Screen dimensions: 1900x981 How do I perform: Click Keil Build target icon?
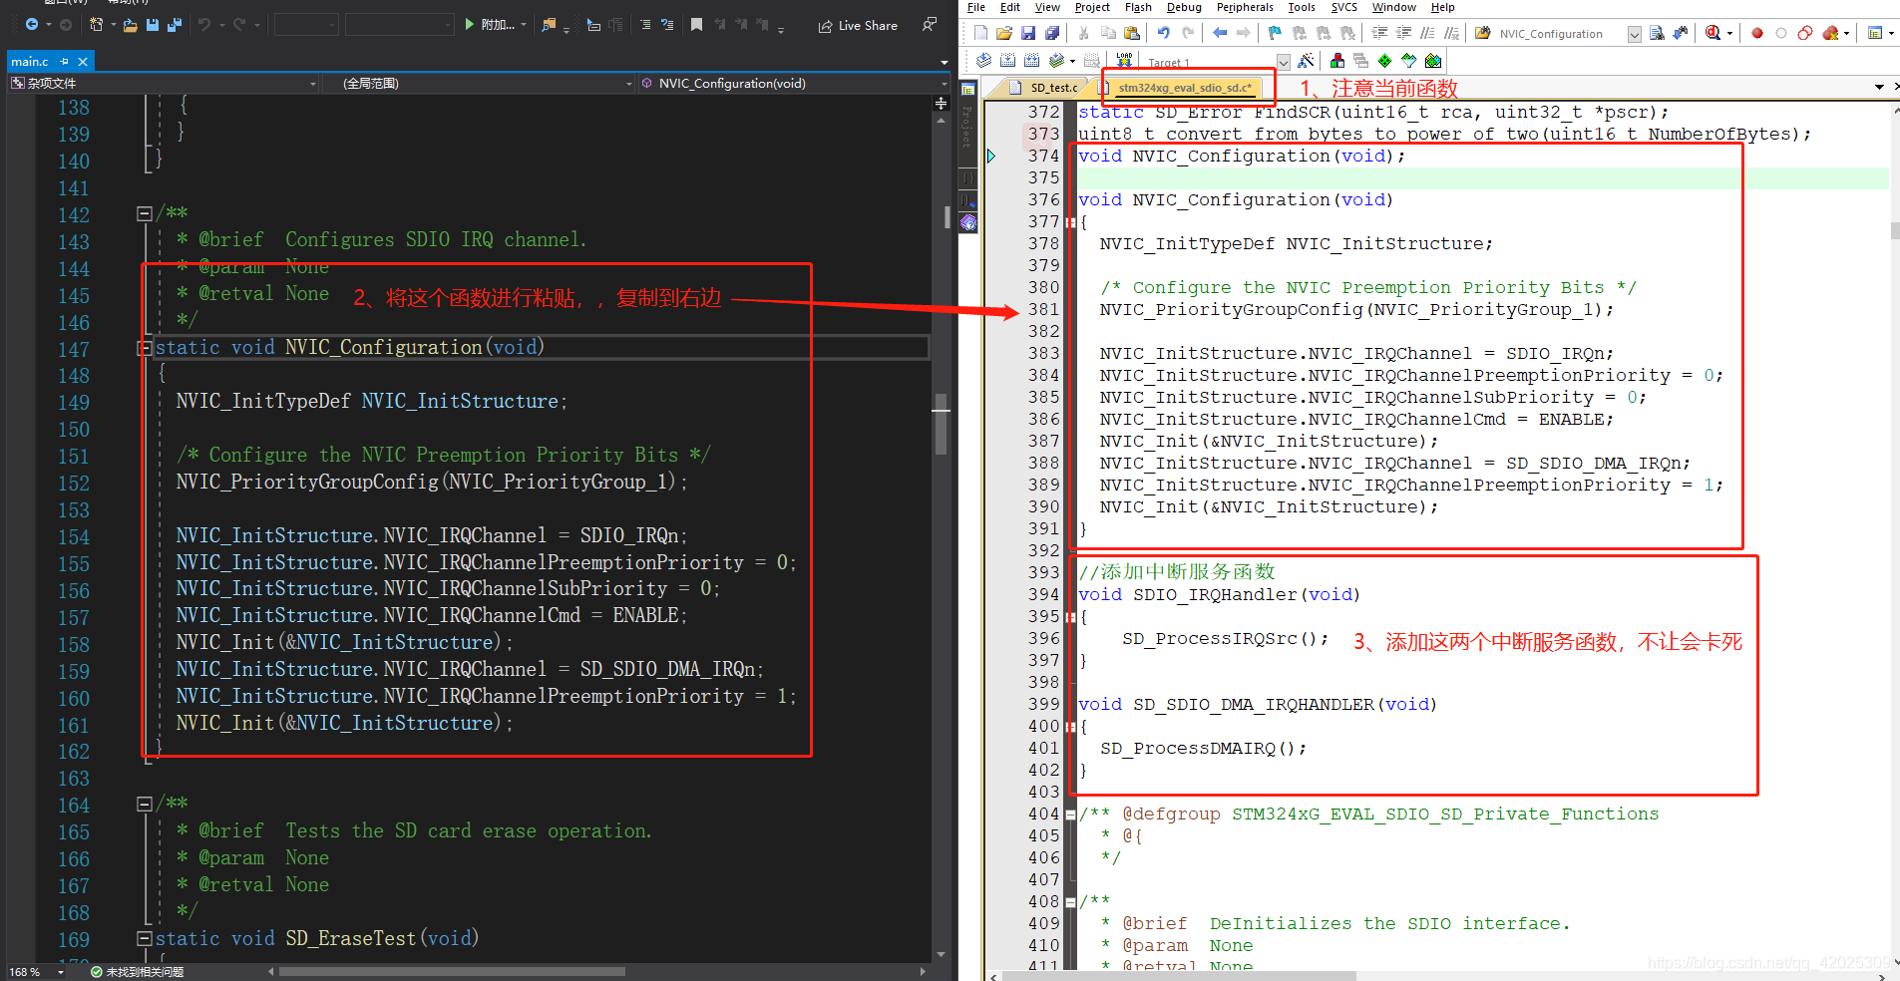pyautogui.click(x=1007, y=61)
